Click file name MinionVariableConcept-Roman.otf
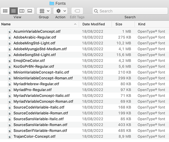 tap(43, 78)
